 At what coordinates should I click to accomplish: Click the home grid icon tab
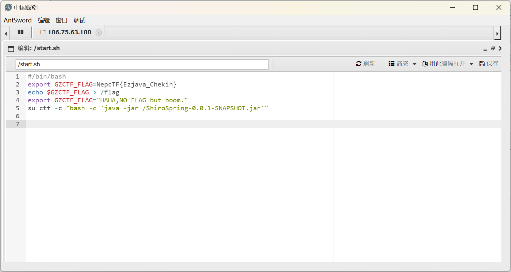click(x=21, y=32)
